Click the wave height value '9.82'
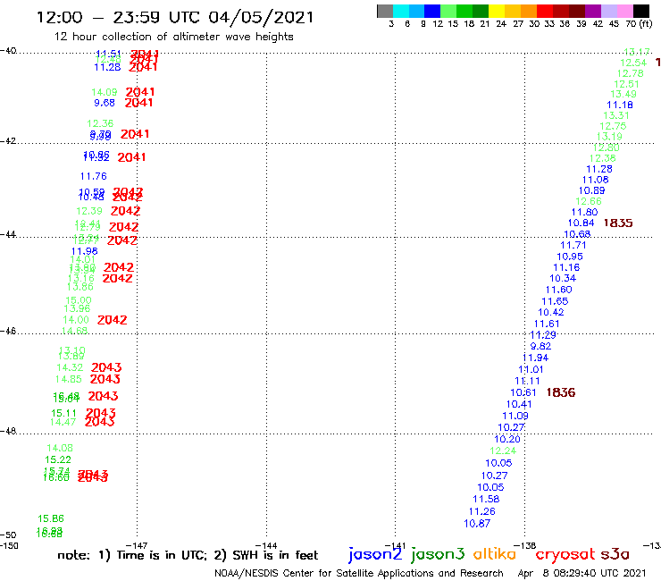This screenshot has height=581, width=661. tap(540, 346)
